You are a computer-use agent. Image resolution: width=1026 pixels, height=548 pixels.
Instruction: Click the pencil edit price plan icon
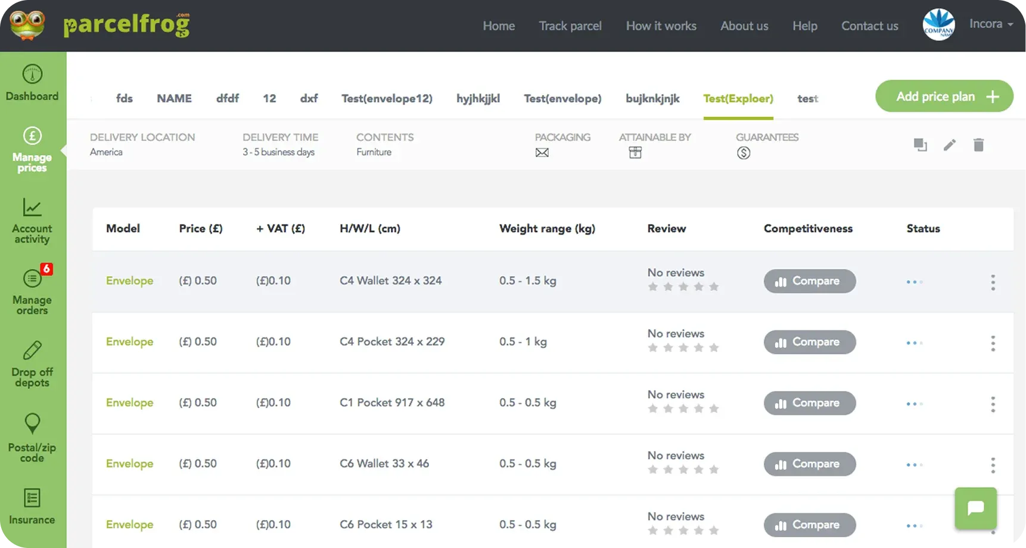coord(950,145)
